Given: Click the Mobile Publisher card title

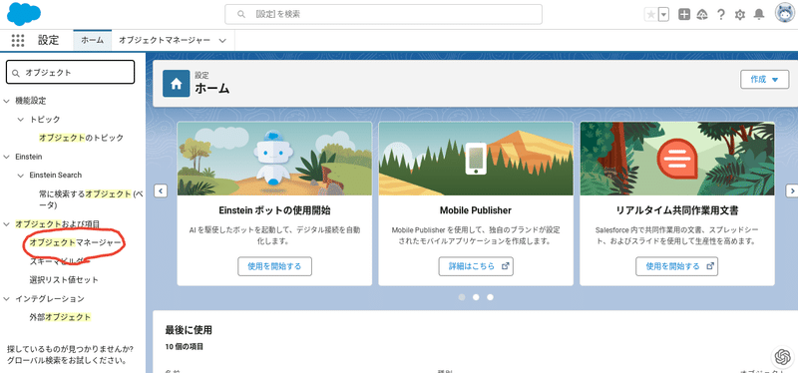Looking at the screenshot, I should click(476, 210).
